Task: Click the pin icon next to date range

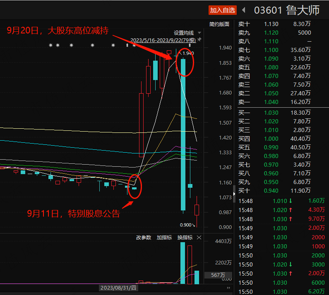Action: click(199, 40)
